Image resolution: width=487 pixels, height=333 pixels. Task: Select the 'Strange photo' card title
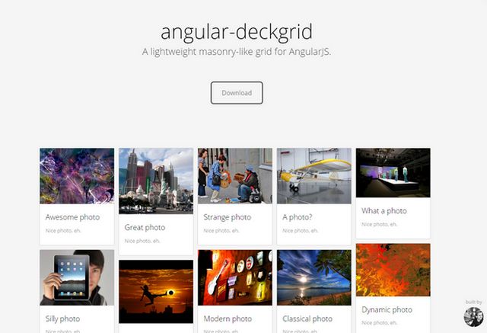coord(228,217)
